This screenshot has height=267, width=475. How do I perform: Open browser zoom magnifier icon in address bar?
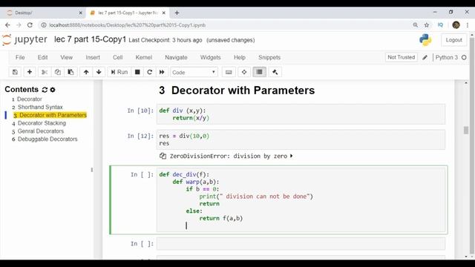pyautogui.click(x=415, y=25)
